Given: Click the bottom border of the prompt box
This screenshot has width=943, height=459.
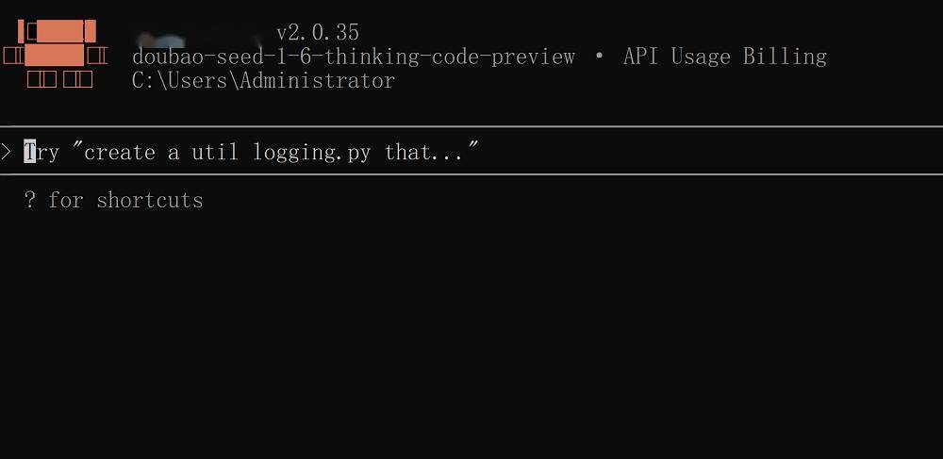Looking at the screenshot, I should pyautogui.click(x=471, y=174).
